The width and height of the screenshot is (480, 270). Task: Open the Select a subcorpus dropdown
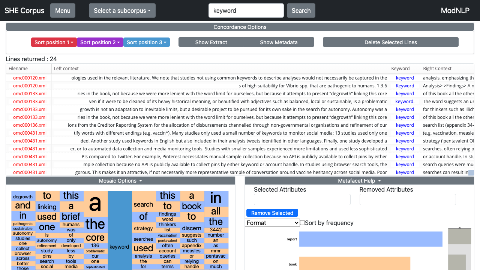[x=122, y=10]
